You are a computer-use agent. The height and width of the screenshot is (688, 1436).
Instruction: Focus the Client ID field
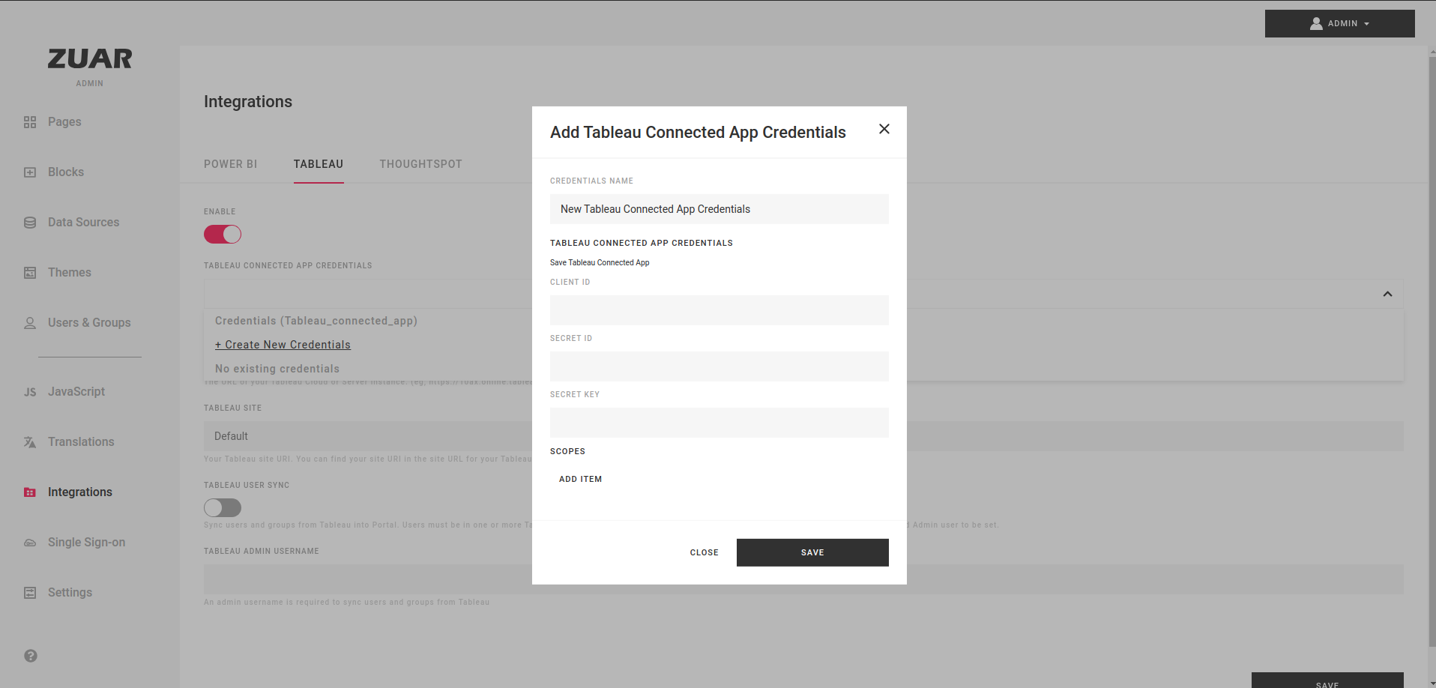pyautogui.click(x=719, y=310)
